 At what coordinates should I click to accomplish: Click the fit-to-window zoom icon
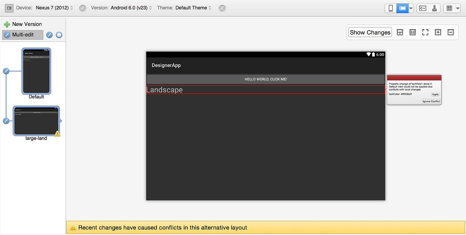(425, 32)
